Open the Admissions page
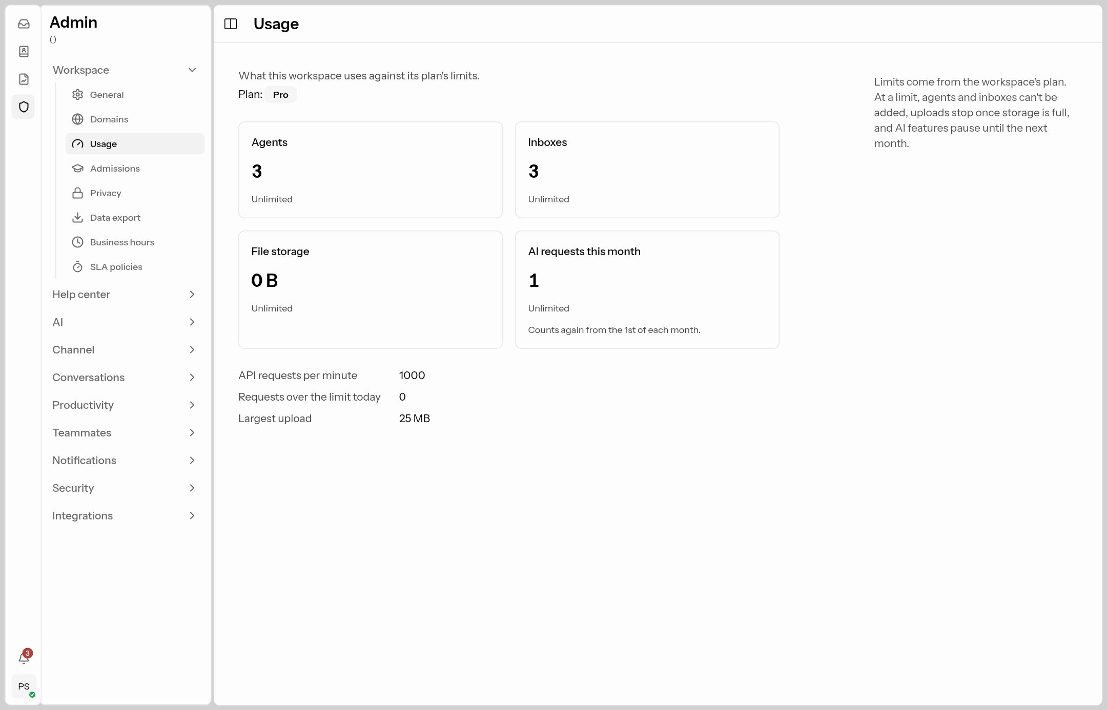This screenshot has width=1107, height=710. point(135,168)
